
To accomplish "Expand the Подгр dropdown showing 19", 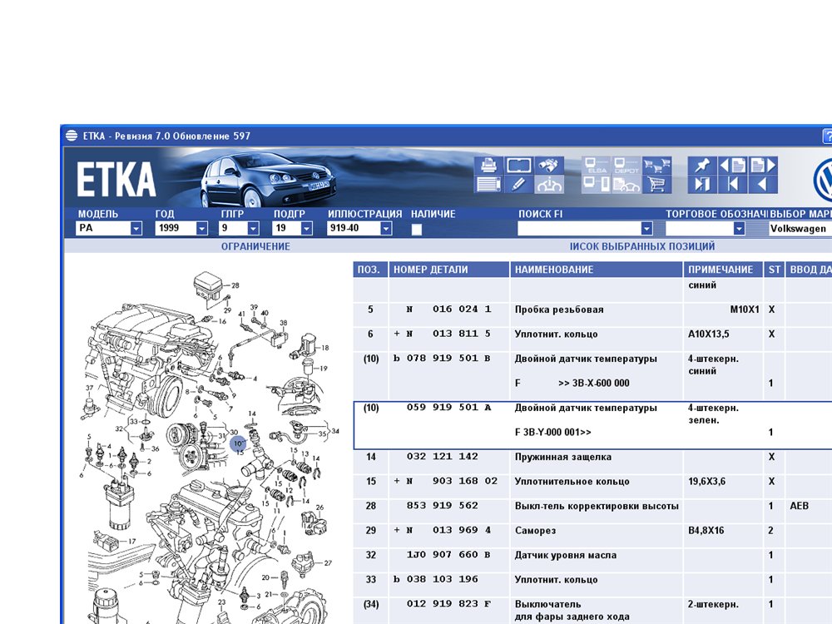I will (306, 228).
